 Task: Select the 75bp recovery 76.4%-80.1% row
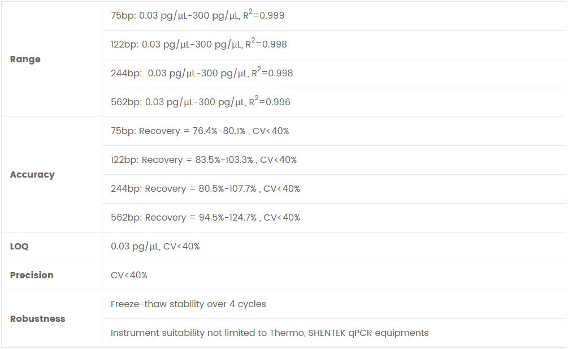[200, 131]
